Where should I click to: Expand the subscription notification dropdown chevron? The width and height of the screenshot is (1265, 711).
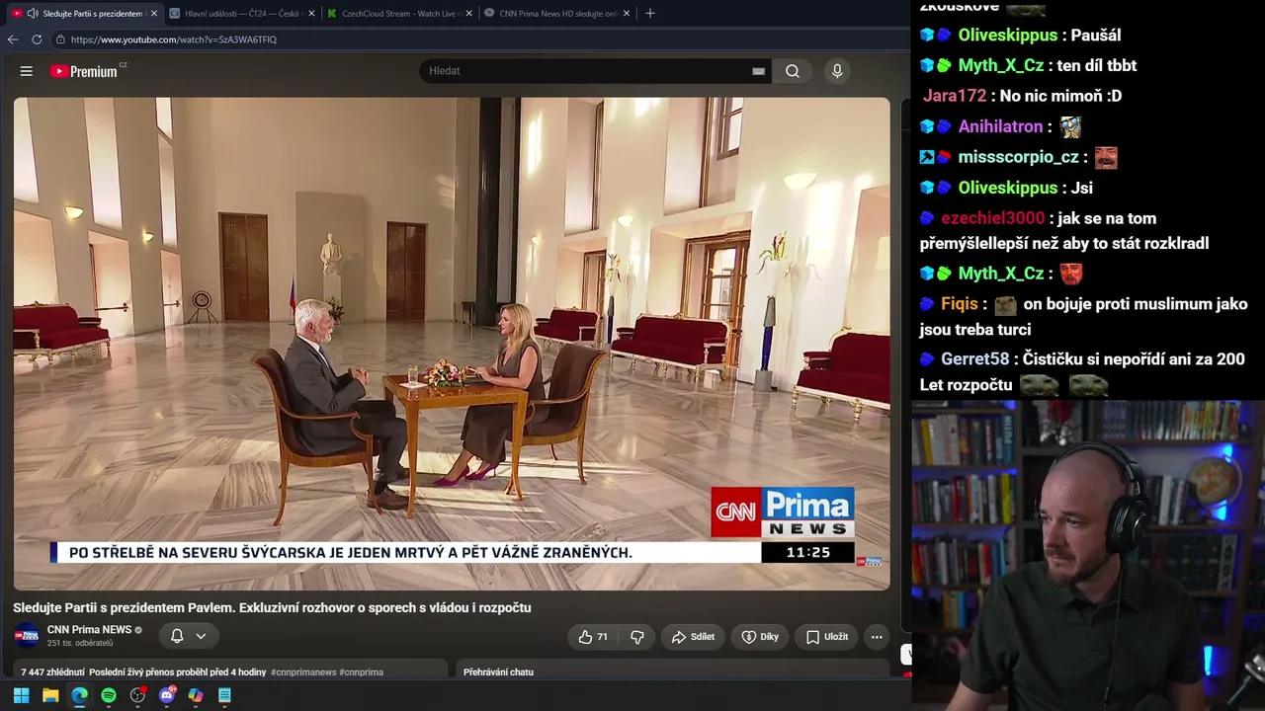click(x=201, y=636)
